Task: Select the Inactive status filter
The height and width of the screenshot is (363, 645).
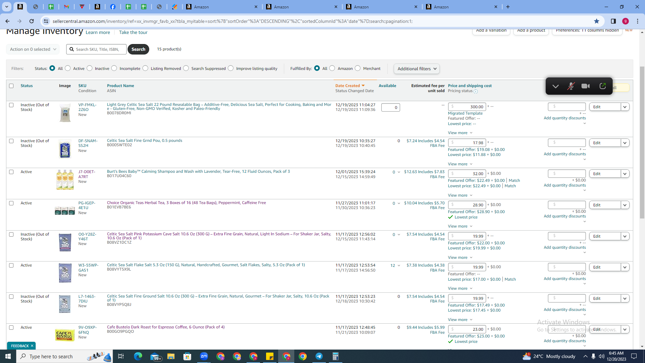Action: coord(90,68)
